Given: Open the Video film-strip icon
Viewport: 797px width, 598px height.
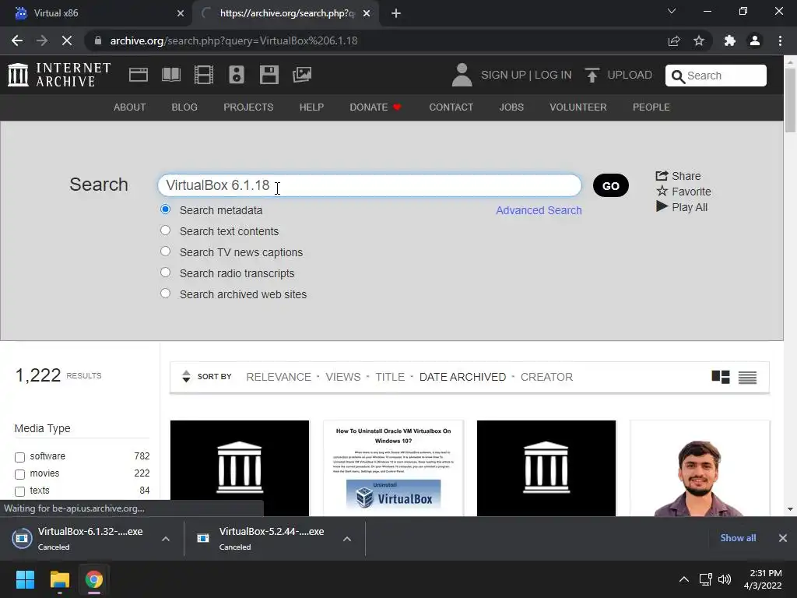Looking at the screenshot, I should pyautogui.click(x=204, y=75).
